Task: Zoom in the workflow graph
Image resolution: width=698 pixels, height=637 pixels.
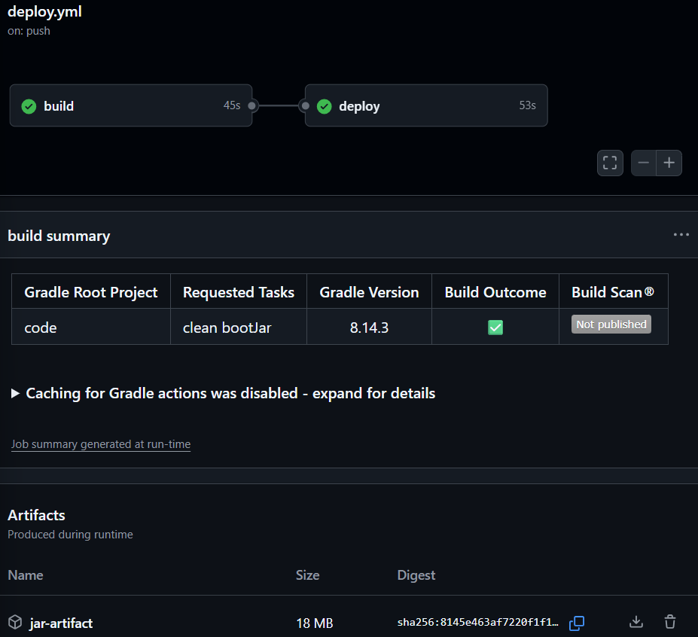Action: (x=669, y=163)
